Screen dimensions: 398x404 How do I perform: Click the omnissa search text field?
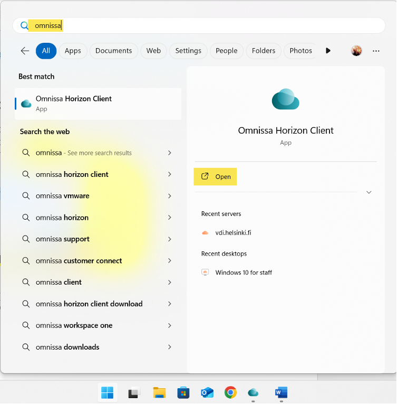pyautogui.click(x=199, y=25)
